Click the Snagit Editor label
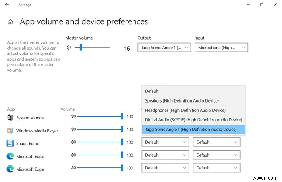This screenshot has height=182, width=282. click(x=28, y=144)
